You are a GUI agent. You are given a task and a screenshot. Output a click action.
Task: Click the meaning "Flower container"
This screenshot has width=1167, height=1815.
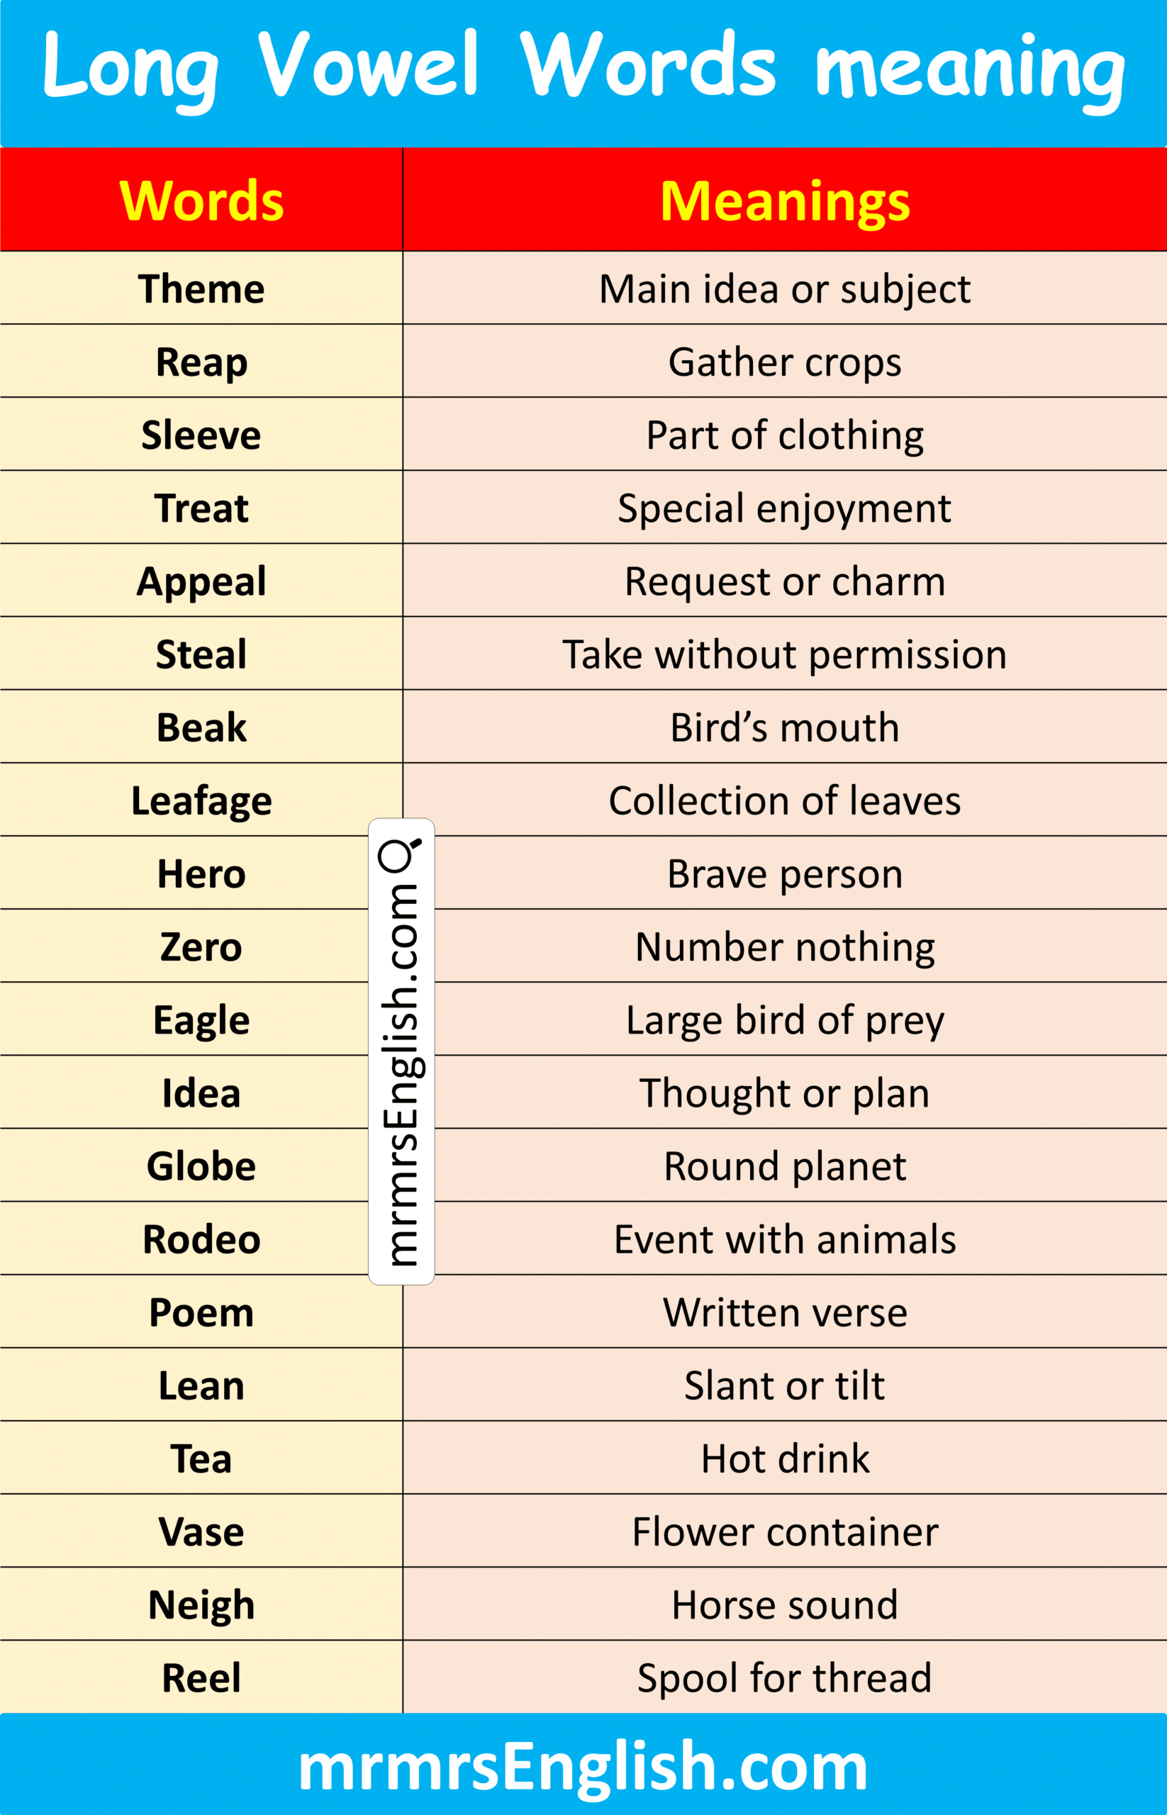[784, 1531]
